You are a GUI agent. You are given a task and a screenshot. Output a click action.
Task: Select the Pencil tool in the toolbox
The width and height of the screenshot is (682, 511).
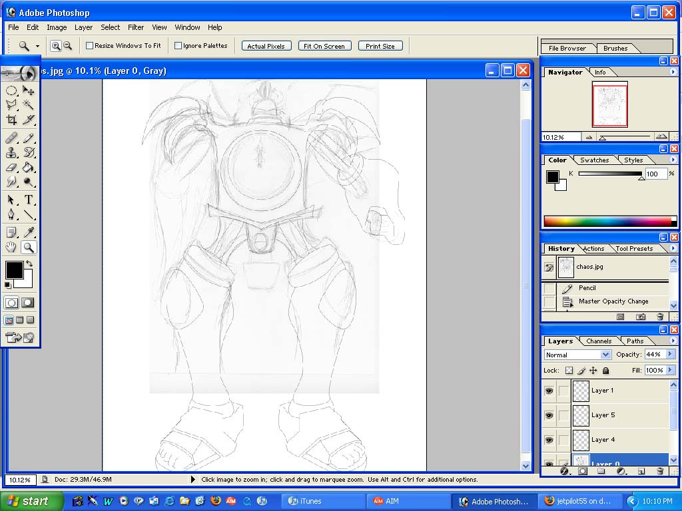coord(28,138)
